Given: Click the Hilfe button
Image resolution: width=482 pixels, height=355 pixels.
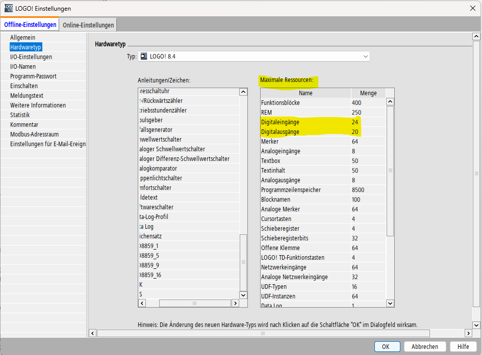Looking at the screenshot, I should click(463, 346).
